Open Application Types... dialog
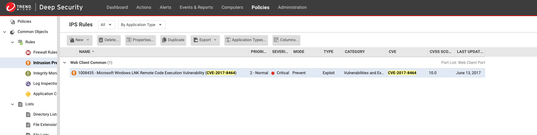537x135 pixels. pyautogui.click(x=246, y=40)
